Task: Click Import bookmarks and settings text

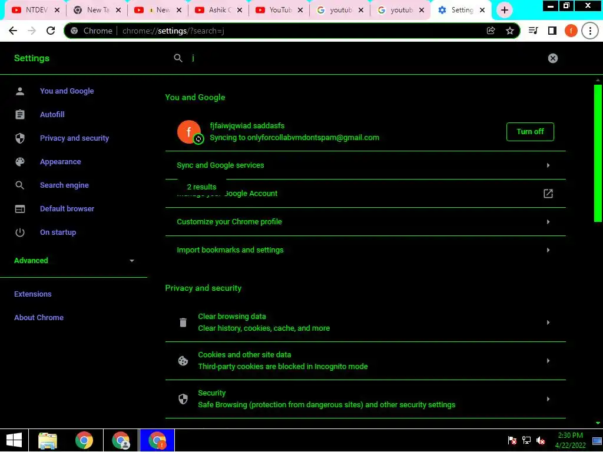Action: tap(230, 250)
